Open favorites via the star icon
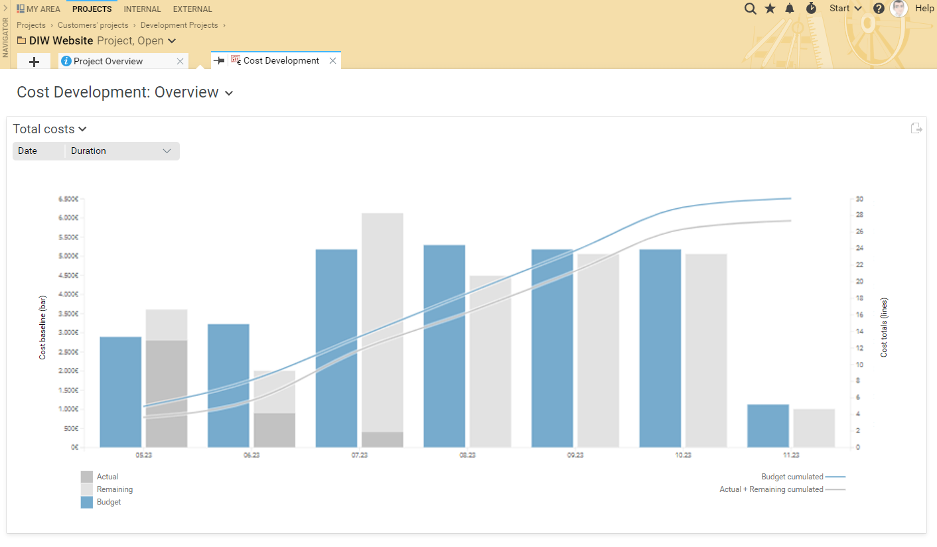Image resolution: width=937 pixels, height=547 pixels. [770, 9]
